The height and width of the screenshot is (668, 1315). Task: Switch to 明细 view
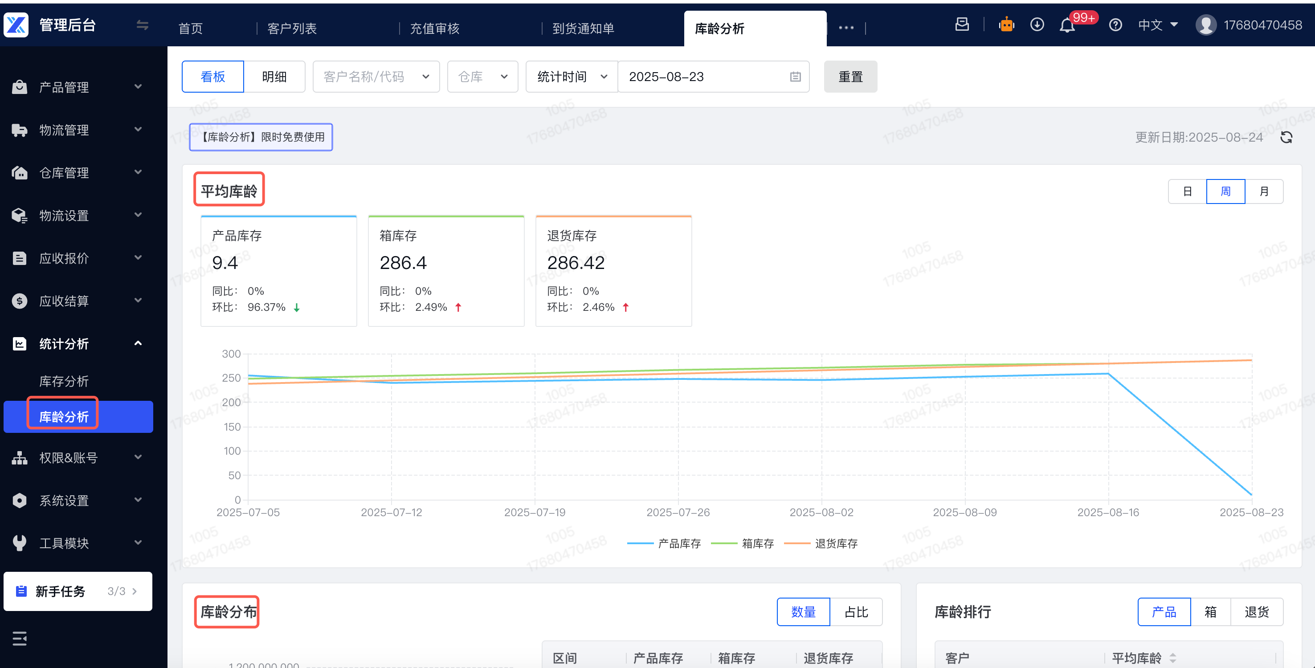tap(274, 77)
